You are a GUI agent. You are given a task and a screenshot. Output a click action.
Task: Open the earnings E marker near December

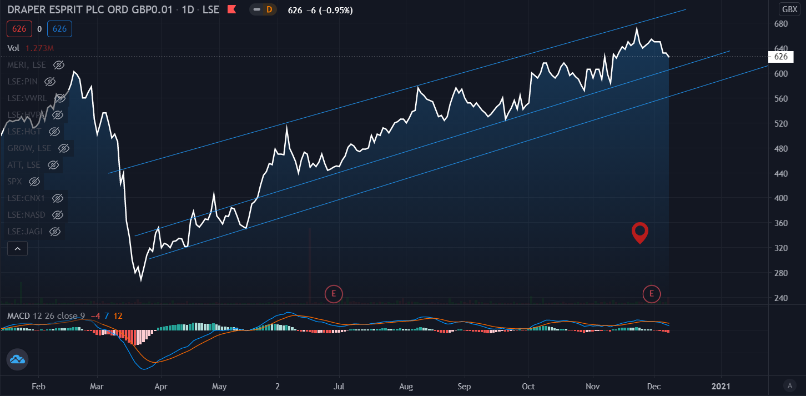651,293
